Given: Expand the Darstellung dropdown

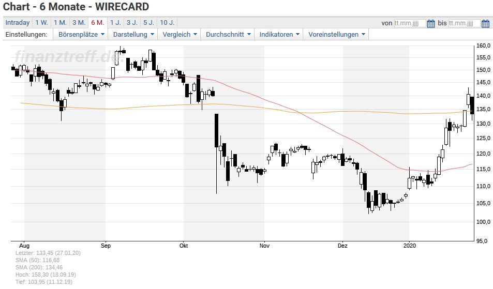Looking at the screenshot, I should coord(133,35).
